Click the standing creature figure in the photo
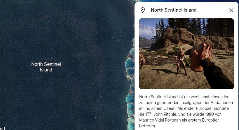The width and height of the screenshot is (239, 130). (181, 62)
